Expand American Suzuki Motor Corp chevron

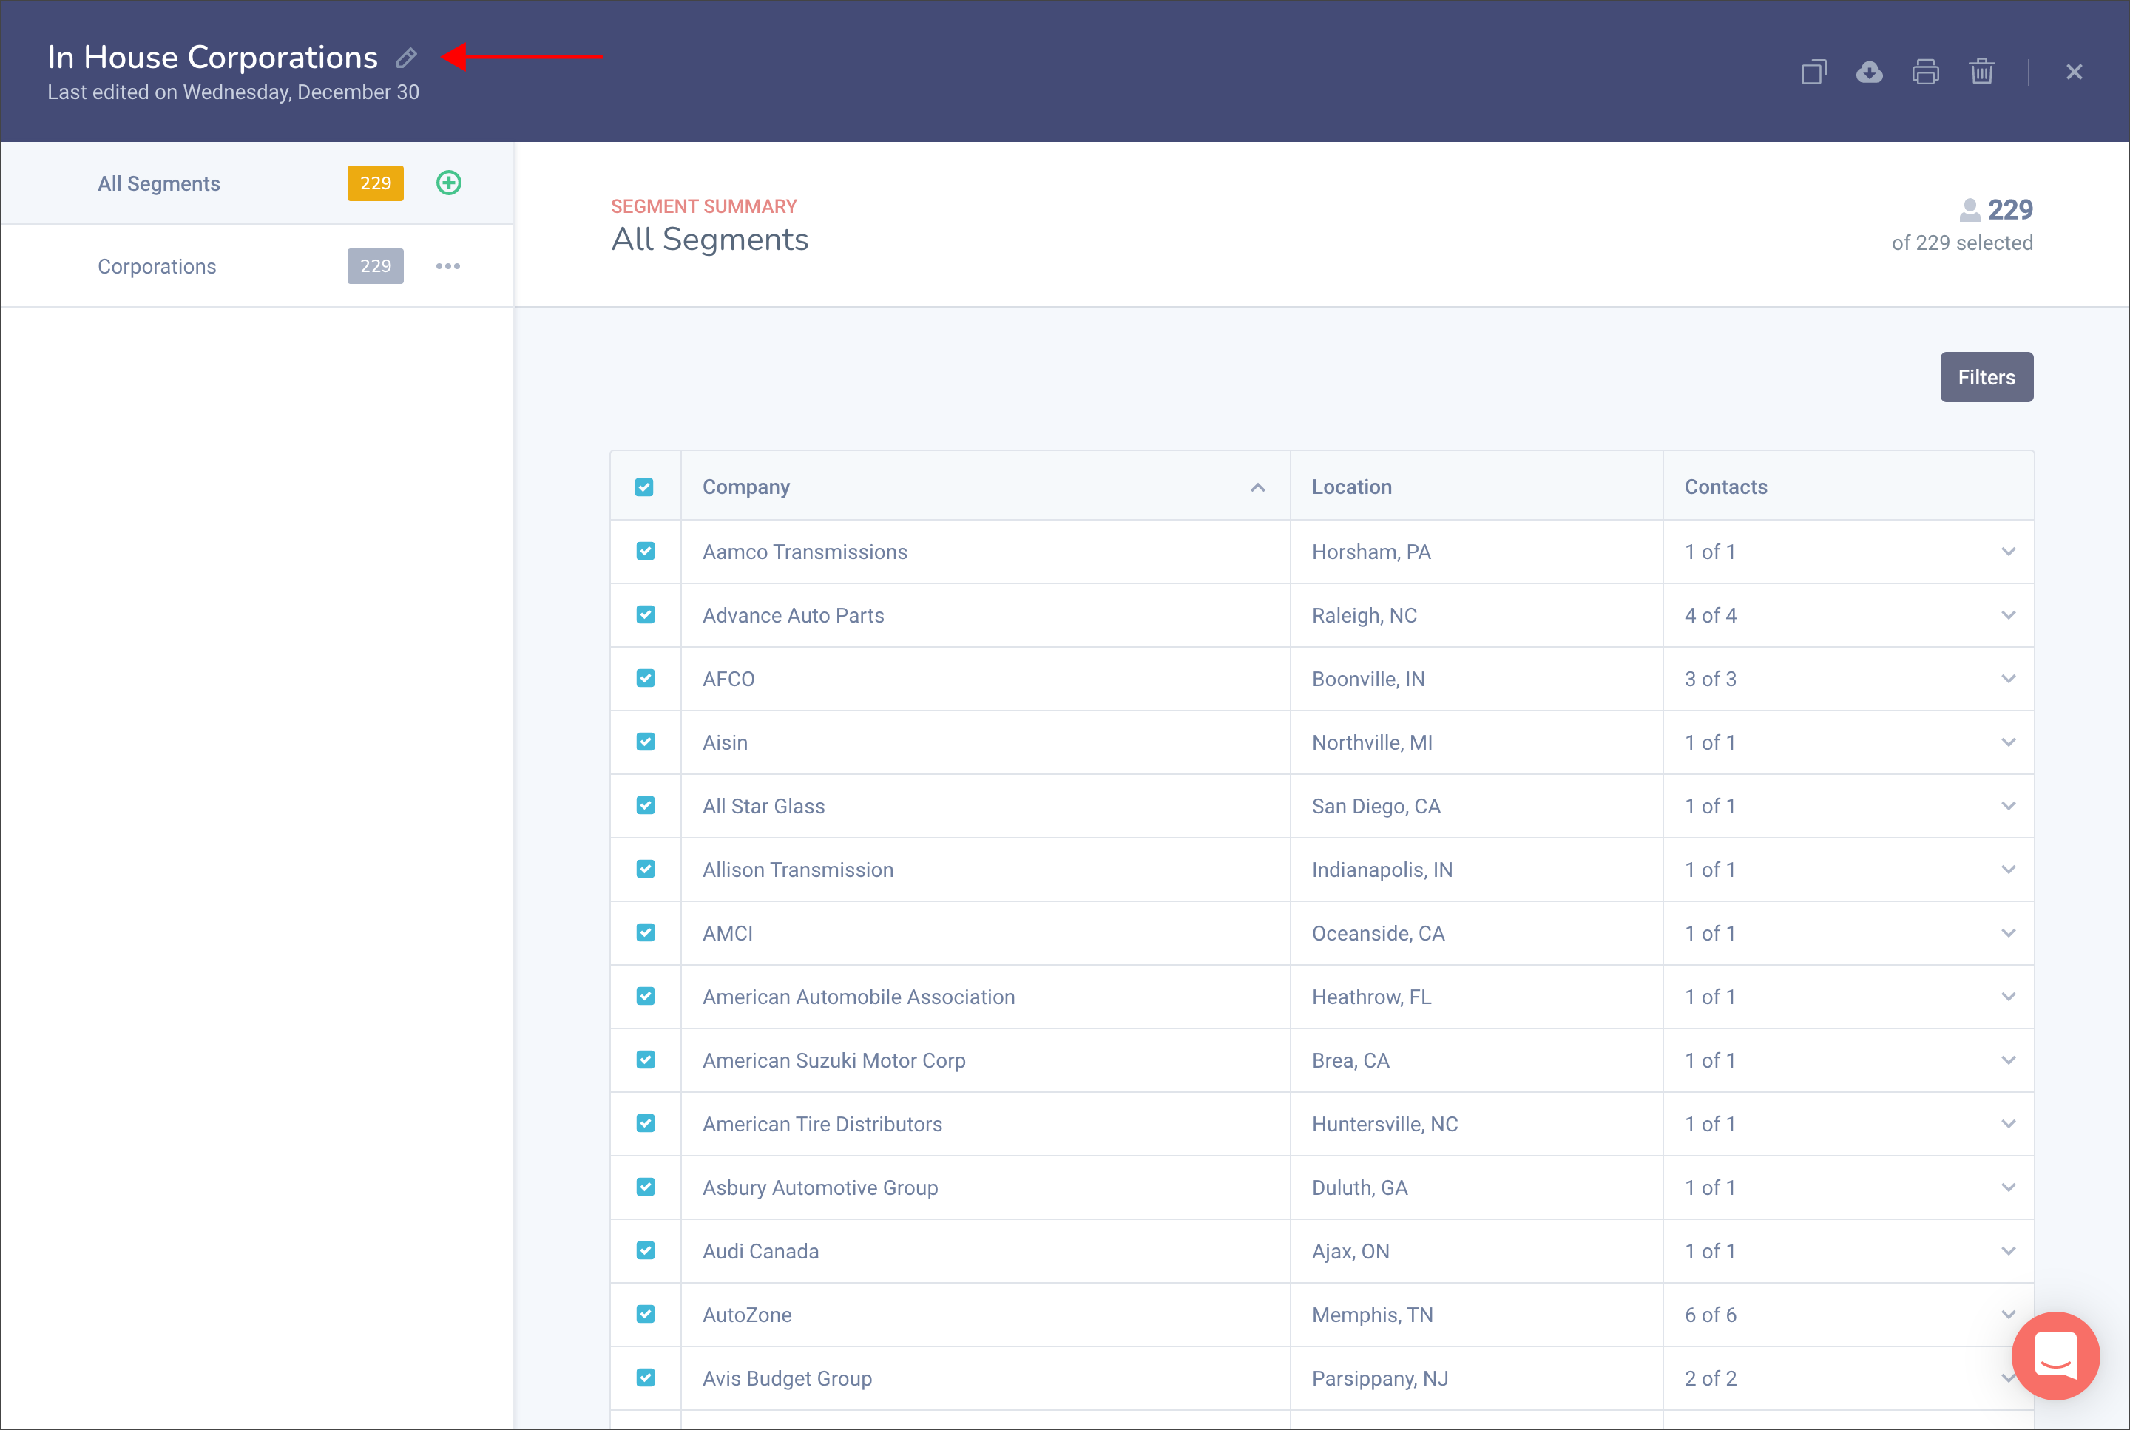[x=2009, y=1062]
